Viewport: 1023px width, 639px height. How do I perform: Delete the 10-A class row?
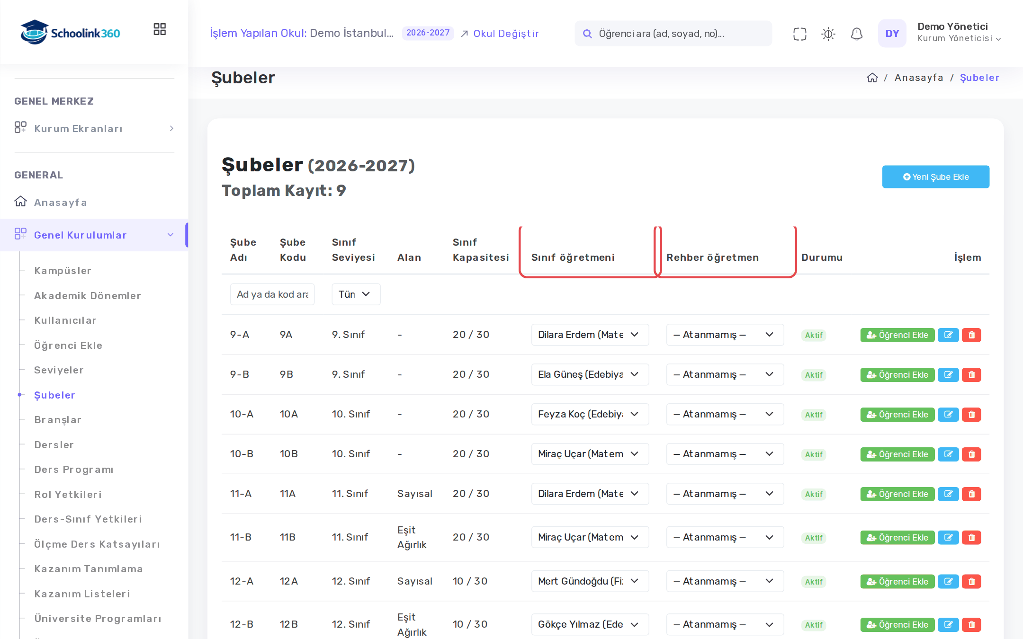click(971, 415)
